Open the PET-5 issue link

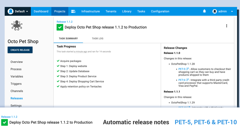[x=182, y=69]
